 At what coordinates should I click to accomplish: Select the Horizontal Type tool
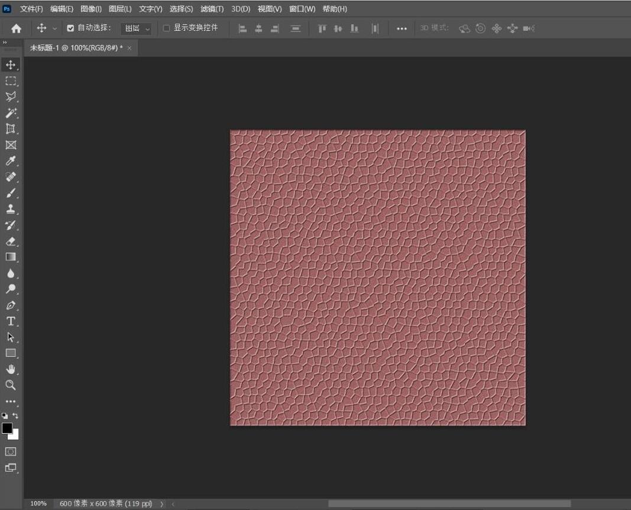[11, 321]
